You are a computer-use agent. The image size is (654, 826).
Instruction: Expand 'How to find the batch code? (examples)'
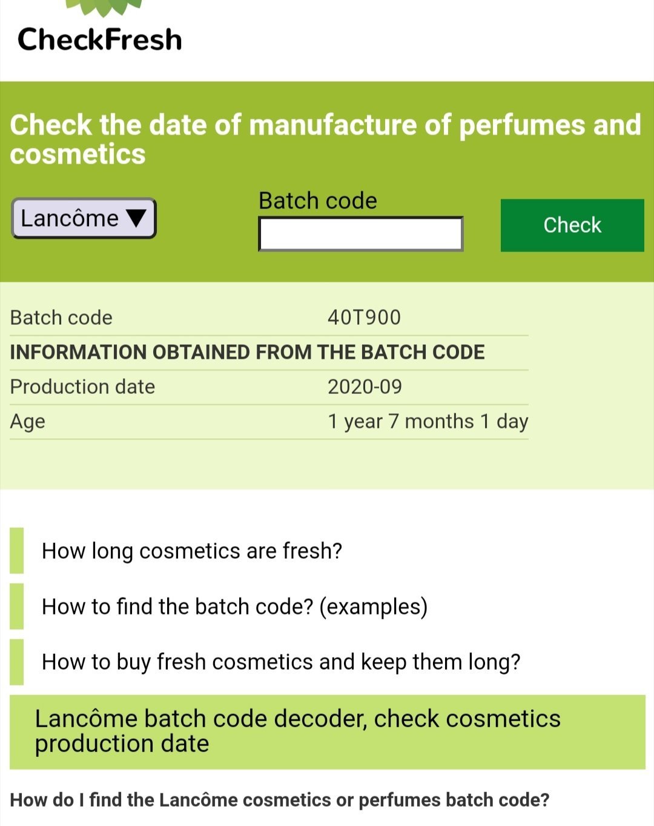click(x=234, y=607)
